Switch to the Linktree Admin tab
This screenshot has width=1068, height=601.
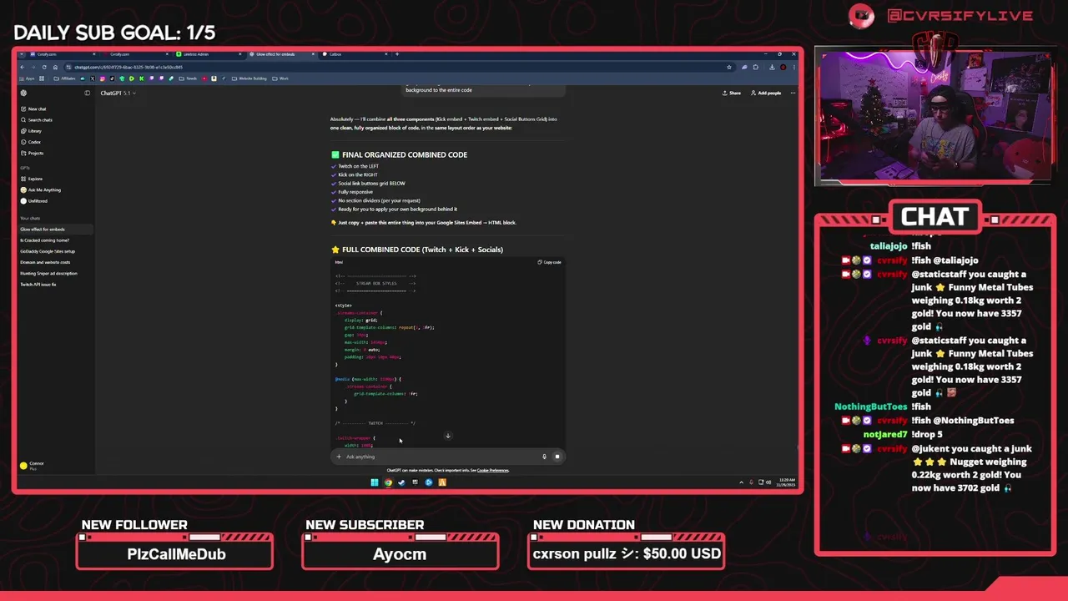coord(209,54)
